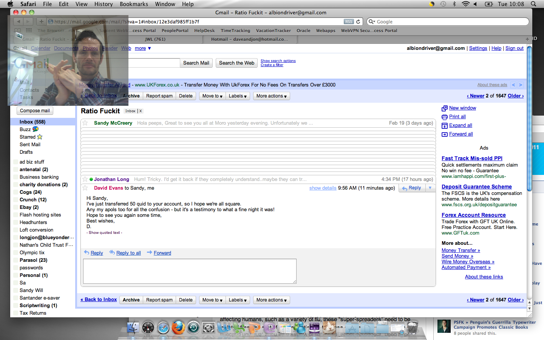Toggle star on Jonathan Long's message
The height and width of the screenshot is (340, 544).
[x=85, y=179]
